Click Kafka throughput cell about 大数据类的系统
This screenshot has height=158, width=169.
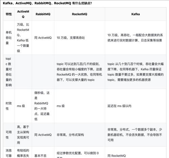click(135, 38)
